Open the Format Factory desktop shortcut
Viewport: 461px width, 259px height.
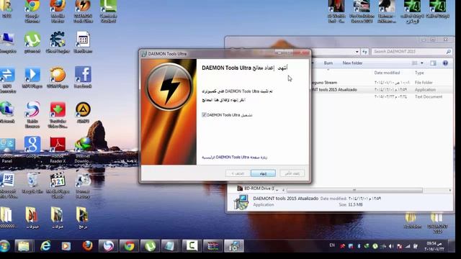(83, 185)
